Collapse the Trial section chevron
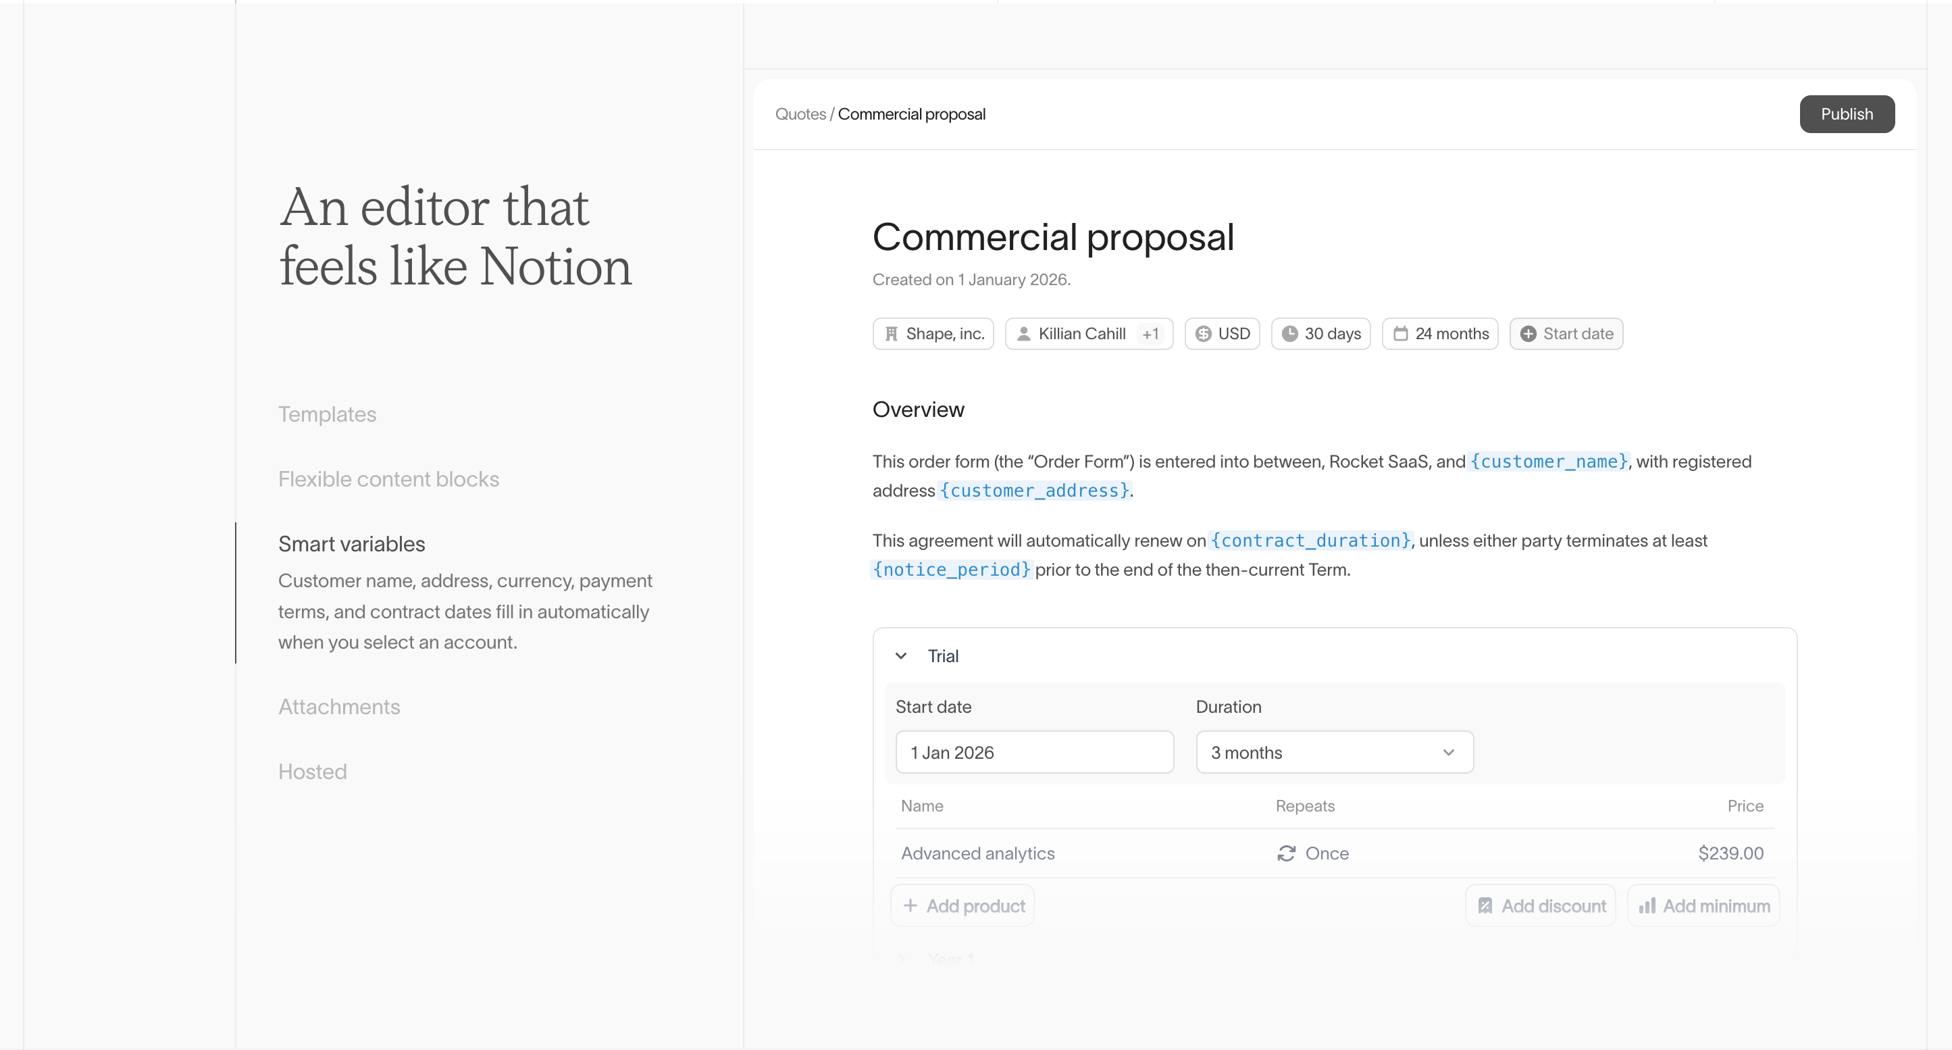The image size is (1952, 1050). 901,656
